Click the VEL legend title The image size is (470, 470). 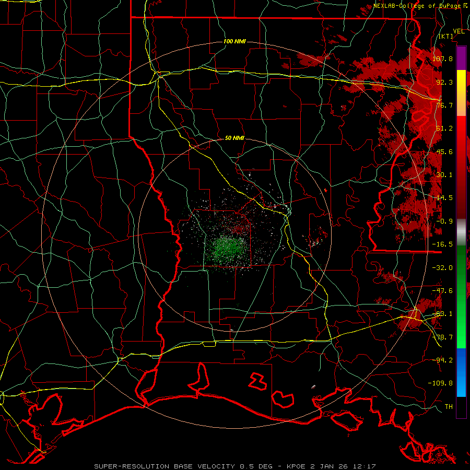click(x=459, y=31)
